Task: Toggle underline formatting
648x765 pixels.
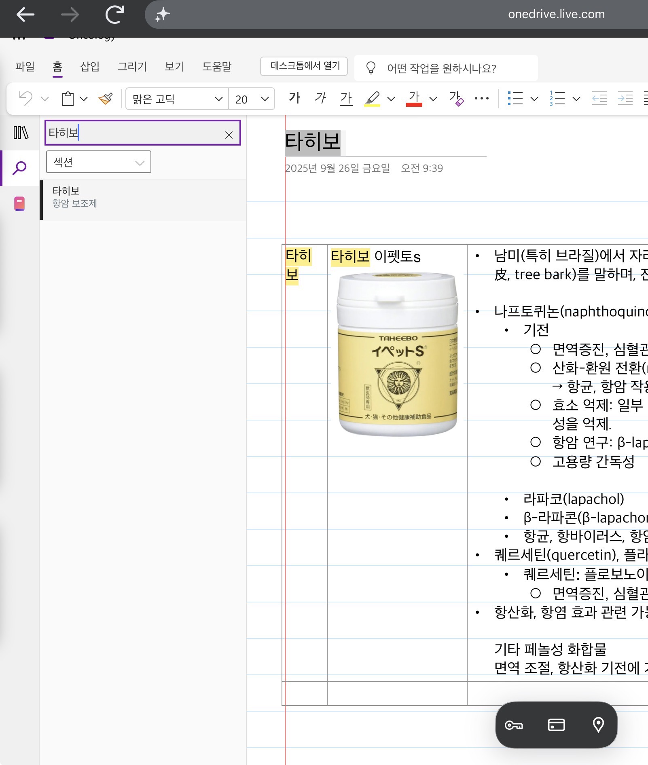Action: pyautogui.click(x=346, y=98)
